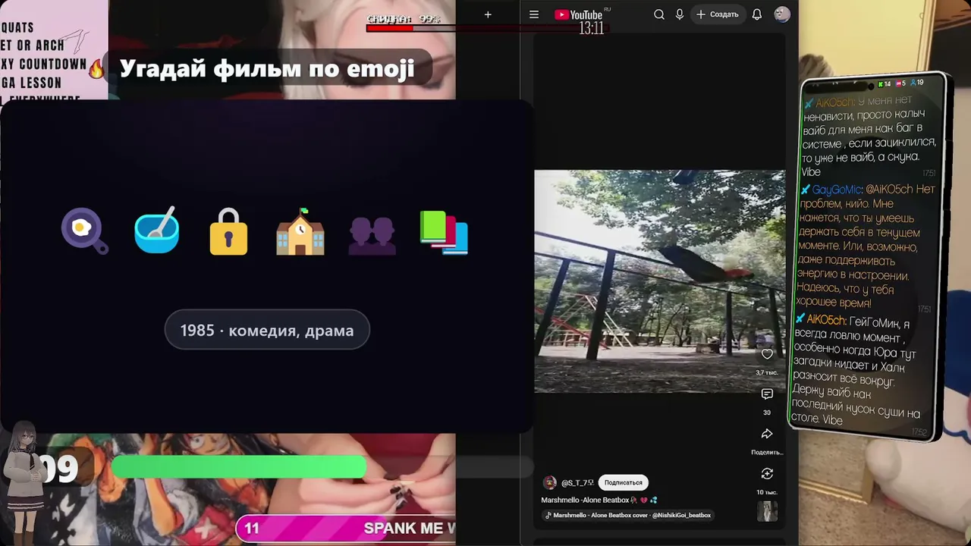Viewport: 971px width, 546px height.
Task: Open the @S_T_7 channel name link
Action: pos(578,483)
